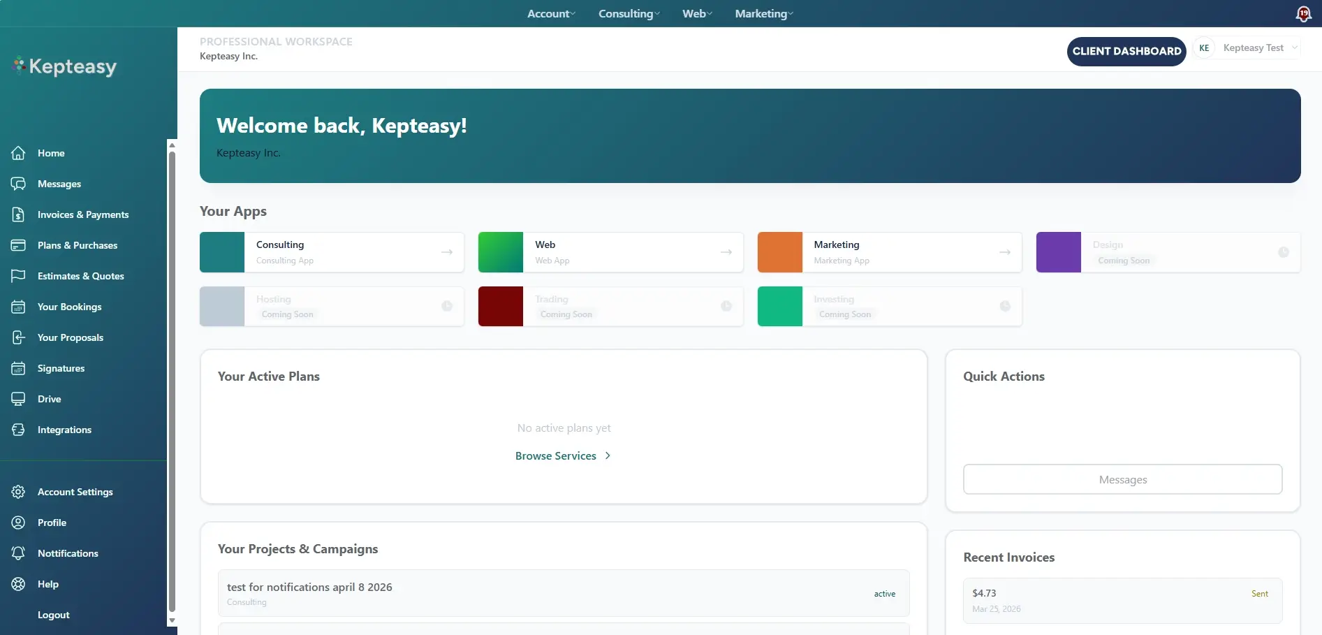The image size is (1322, 635).
Task: Expand the Account dropdown menu
Action: (x=552, y=14)
